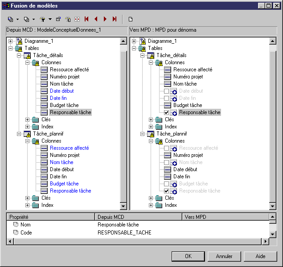Click the OK button

point(188,256)
